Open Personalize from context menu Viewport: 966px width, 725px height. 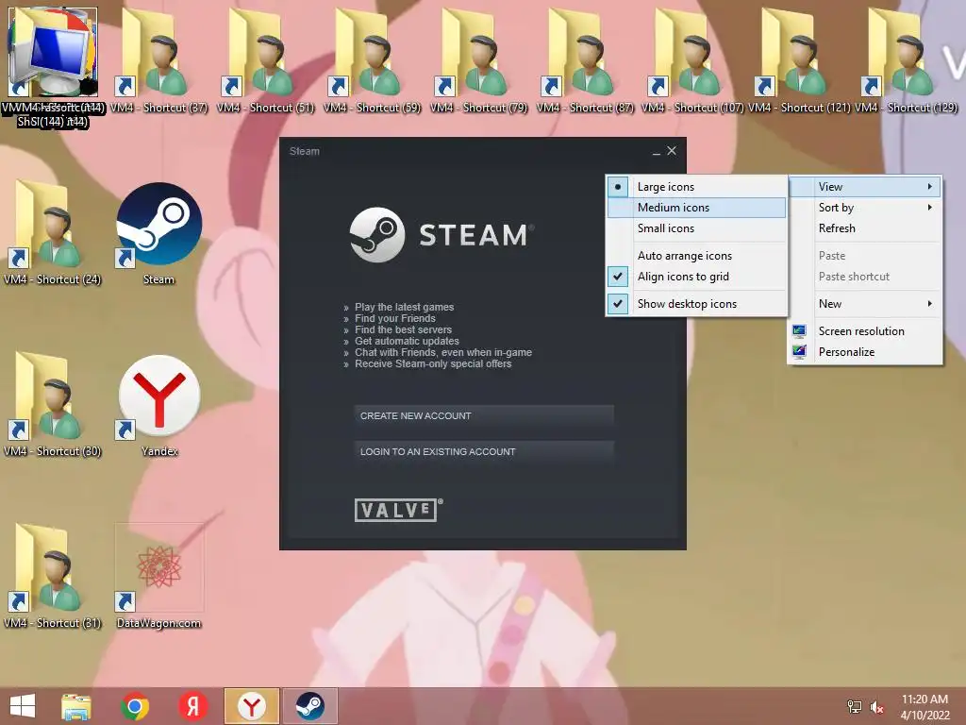(x=865, y=352)
